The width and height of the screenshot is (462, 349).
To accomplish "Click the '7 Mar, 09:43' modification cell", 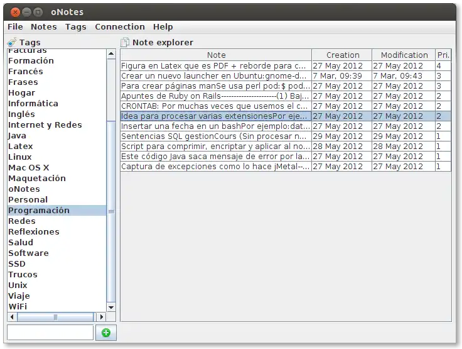I will (404, 75).
